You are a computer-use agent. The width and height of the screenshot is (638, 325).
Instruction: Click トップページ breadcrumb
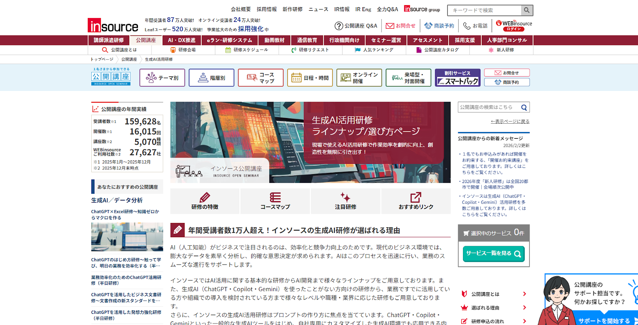point(102,59)
